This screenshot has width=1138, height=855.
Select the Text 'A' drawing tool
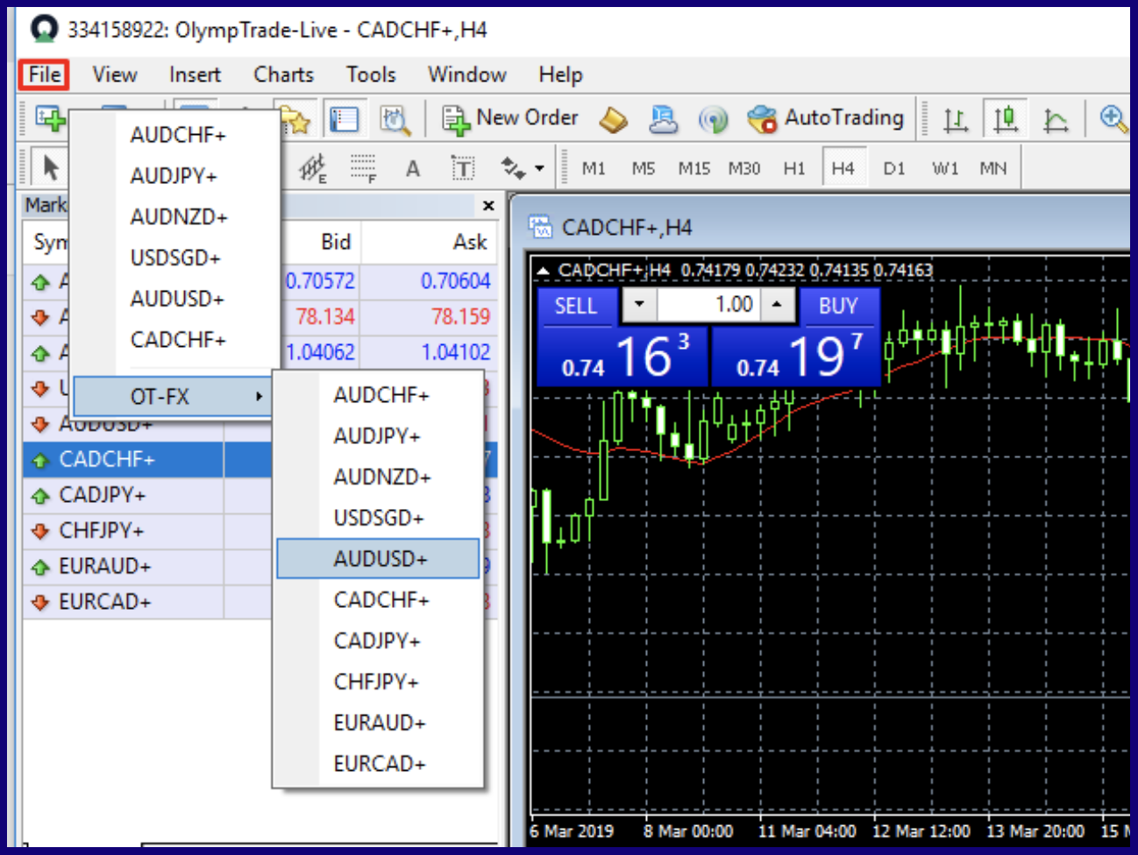click(412, 168)
